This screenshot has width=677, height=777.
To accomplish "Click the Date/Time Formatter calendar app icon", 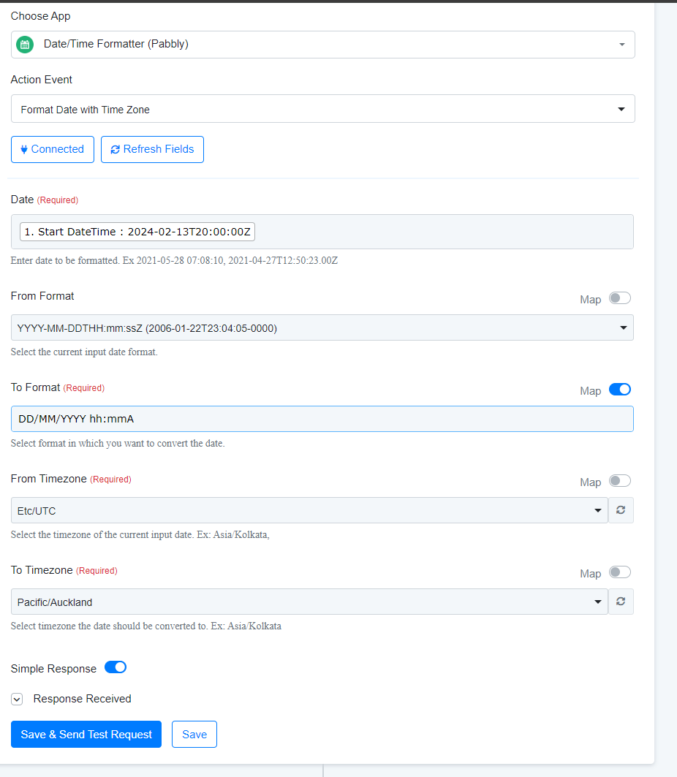I will coord(25,45).
